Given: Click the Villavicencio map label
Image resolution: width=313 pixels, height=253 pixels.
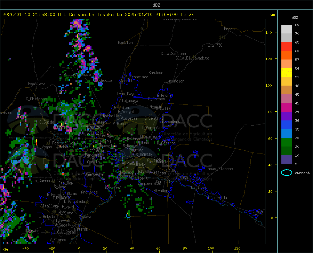Looking at the screenshot, I should point(77,74).
